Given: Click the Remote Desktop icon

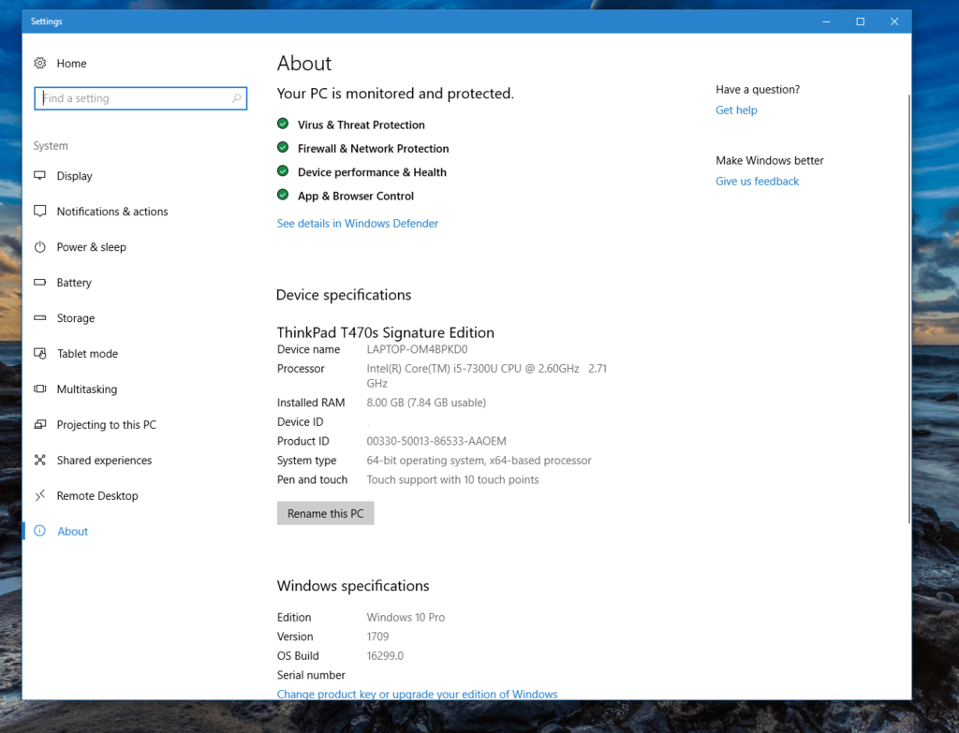Looking at the screenshot, I should [x=39, y=495].
